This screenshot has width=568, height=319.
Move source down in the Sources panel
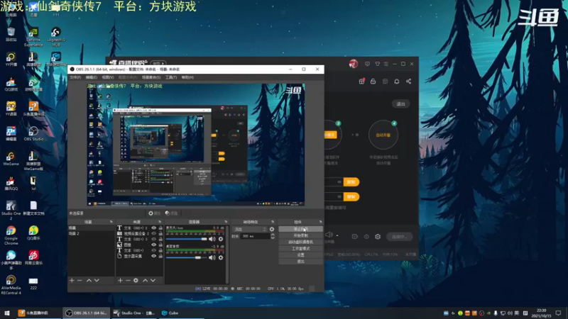pyautogui.click(x=153, y=280)
